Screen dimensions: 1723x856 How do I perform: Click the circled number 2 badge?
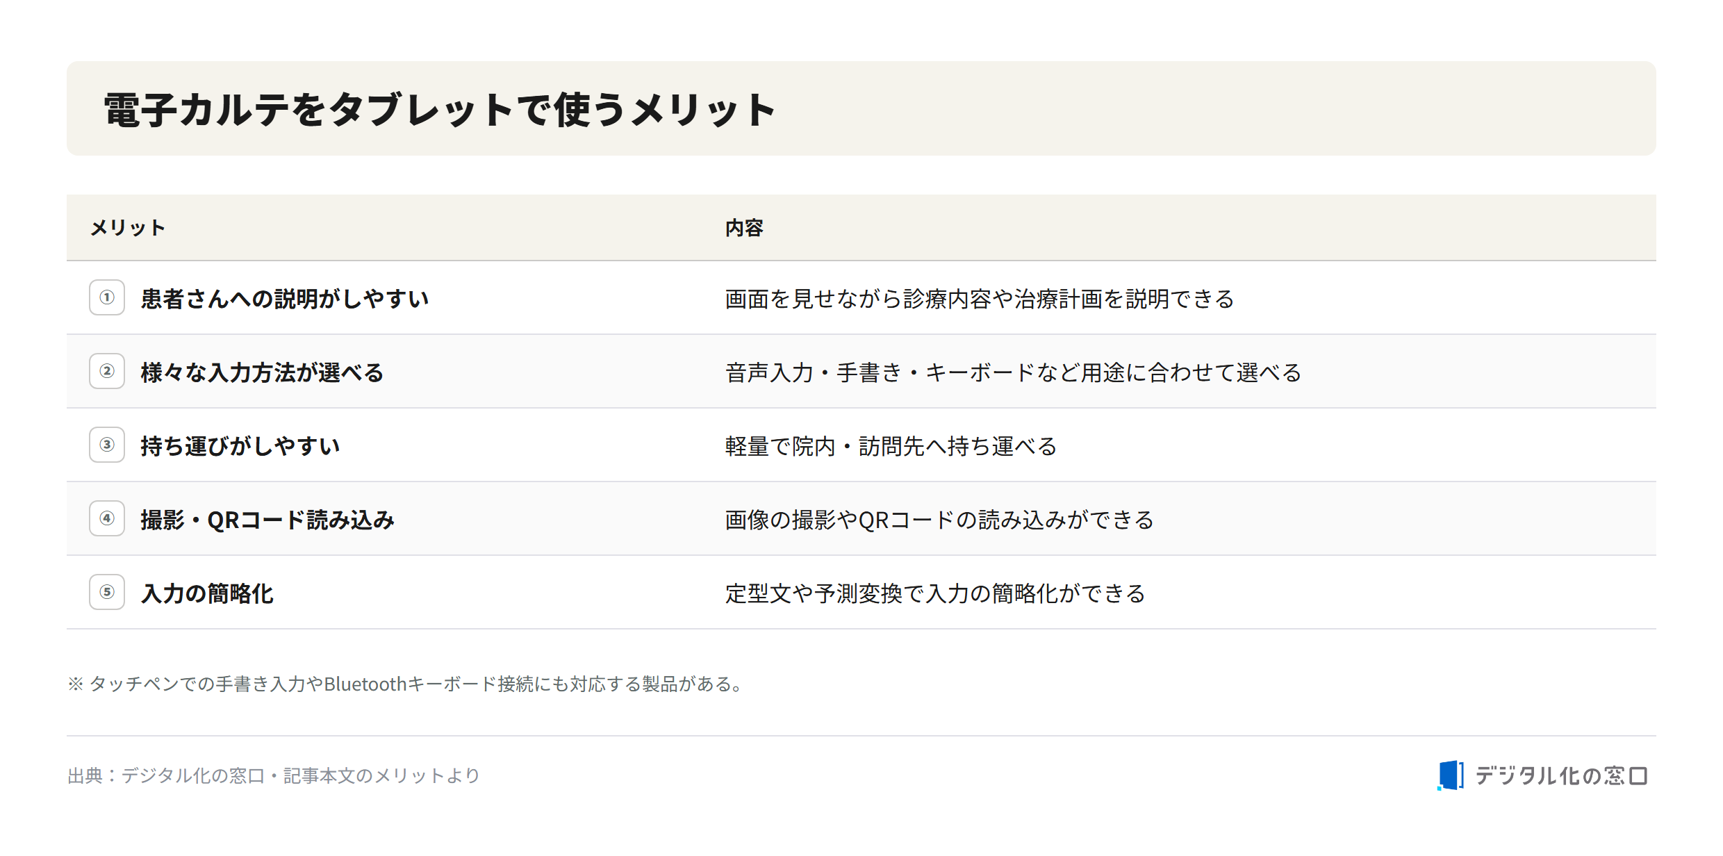[x=107, y=371]
